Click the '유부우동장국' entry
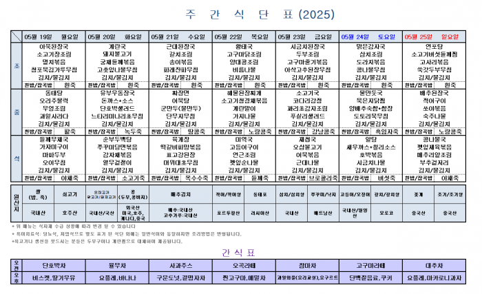 [x=117, y=93]
